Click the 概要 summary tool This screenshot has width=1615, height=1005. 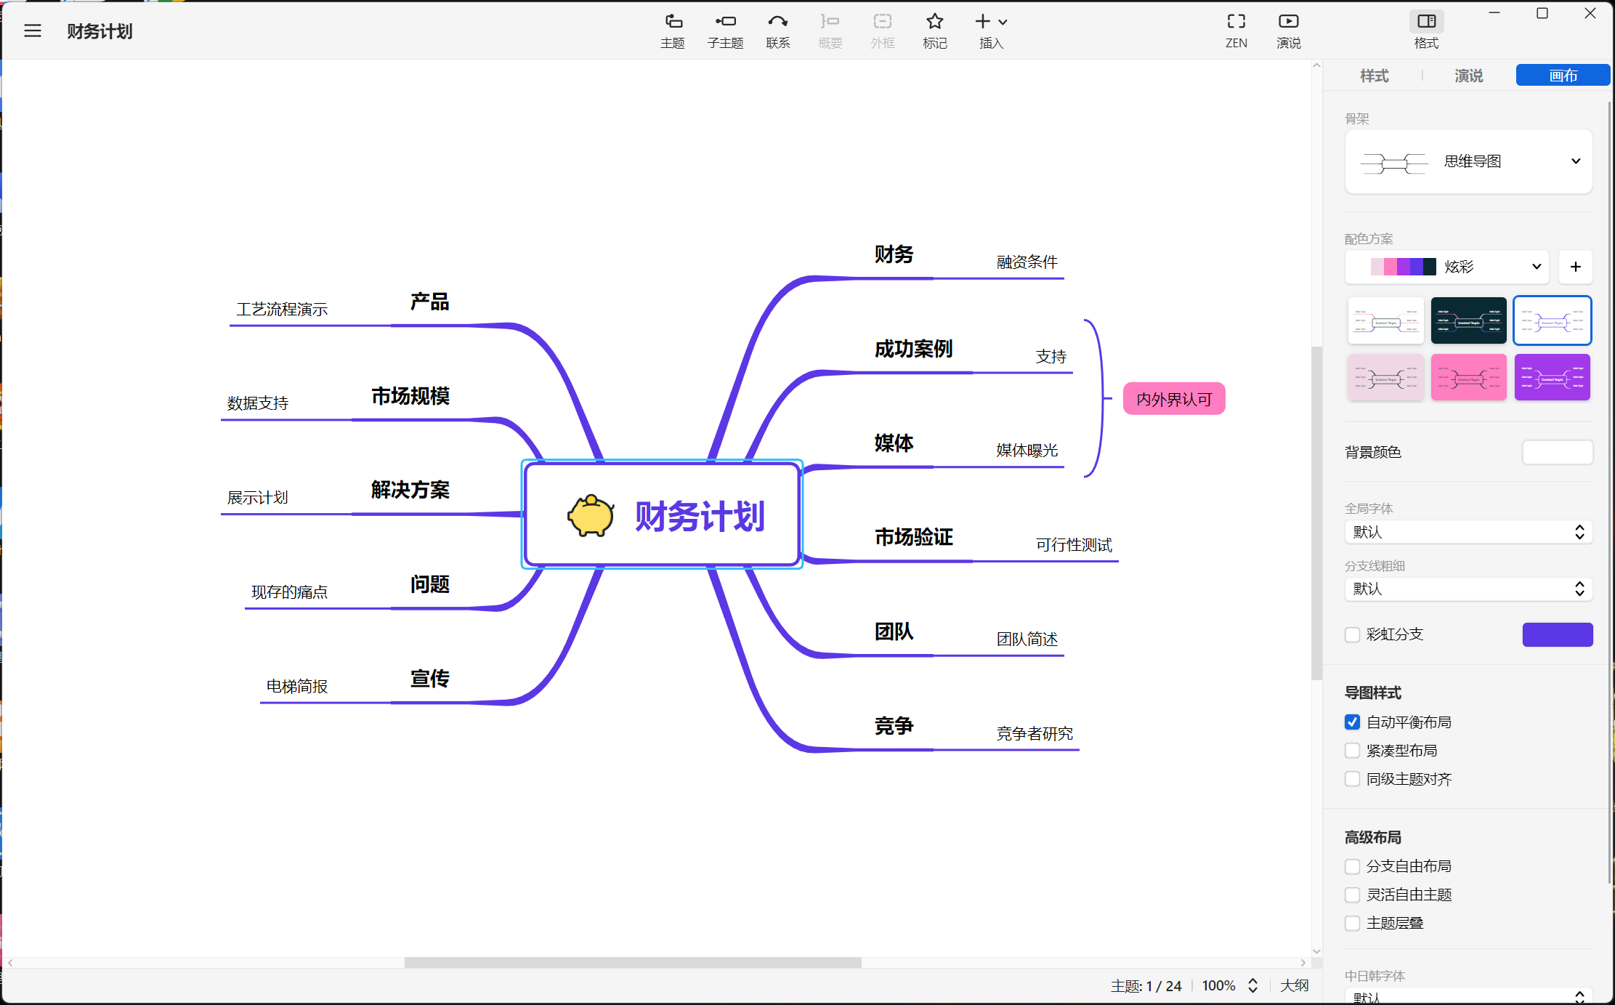pos(830,31)
